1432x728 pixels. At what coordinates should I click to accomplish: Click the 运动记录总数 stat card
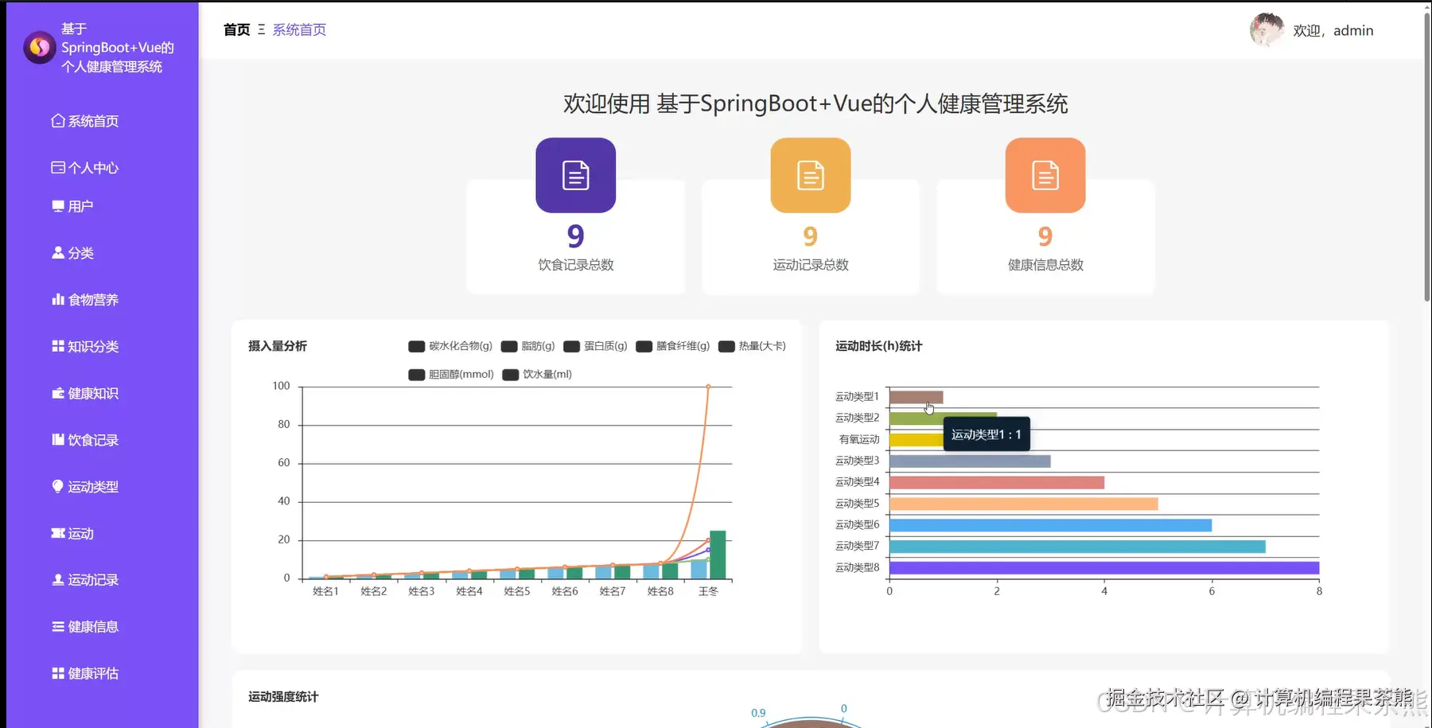(809, 236)
